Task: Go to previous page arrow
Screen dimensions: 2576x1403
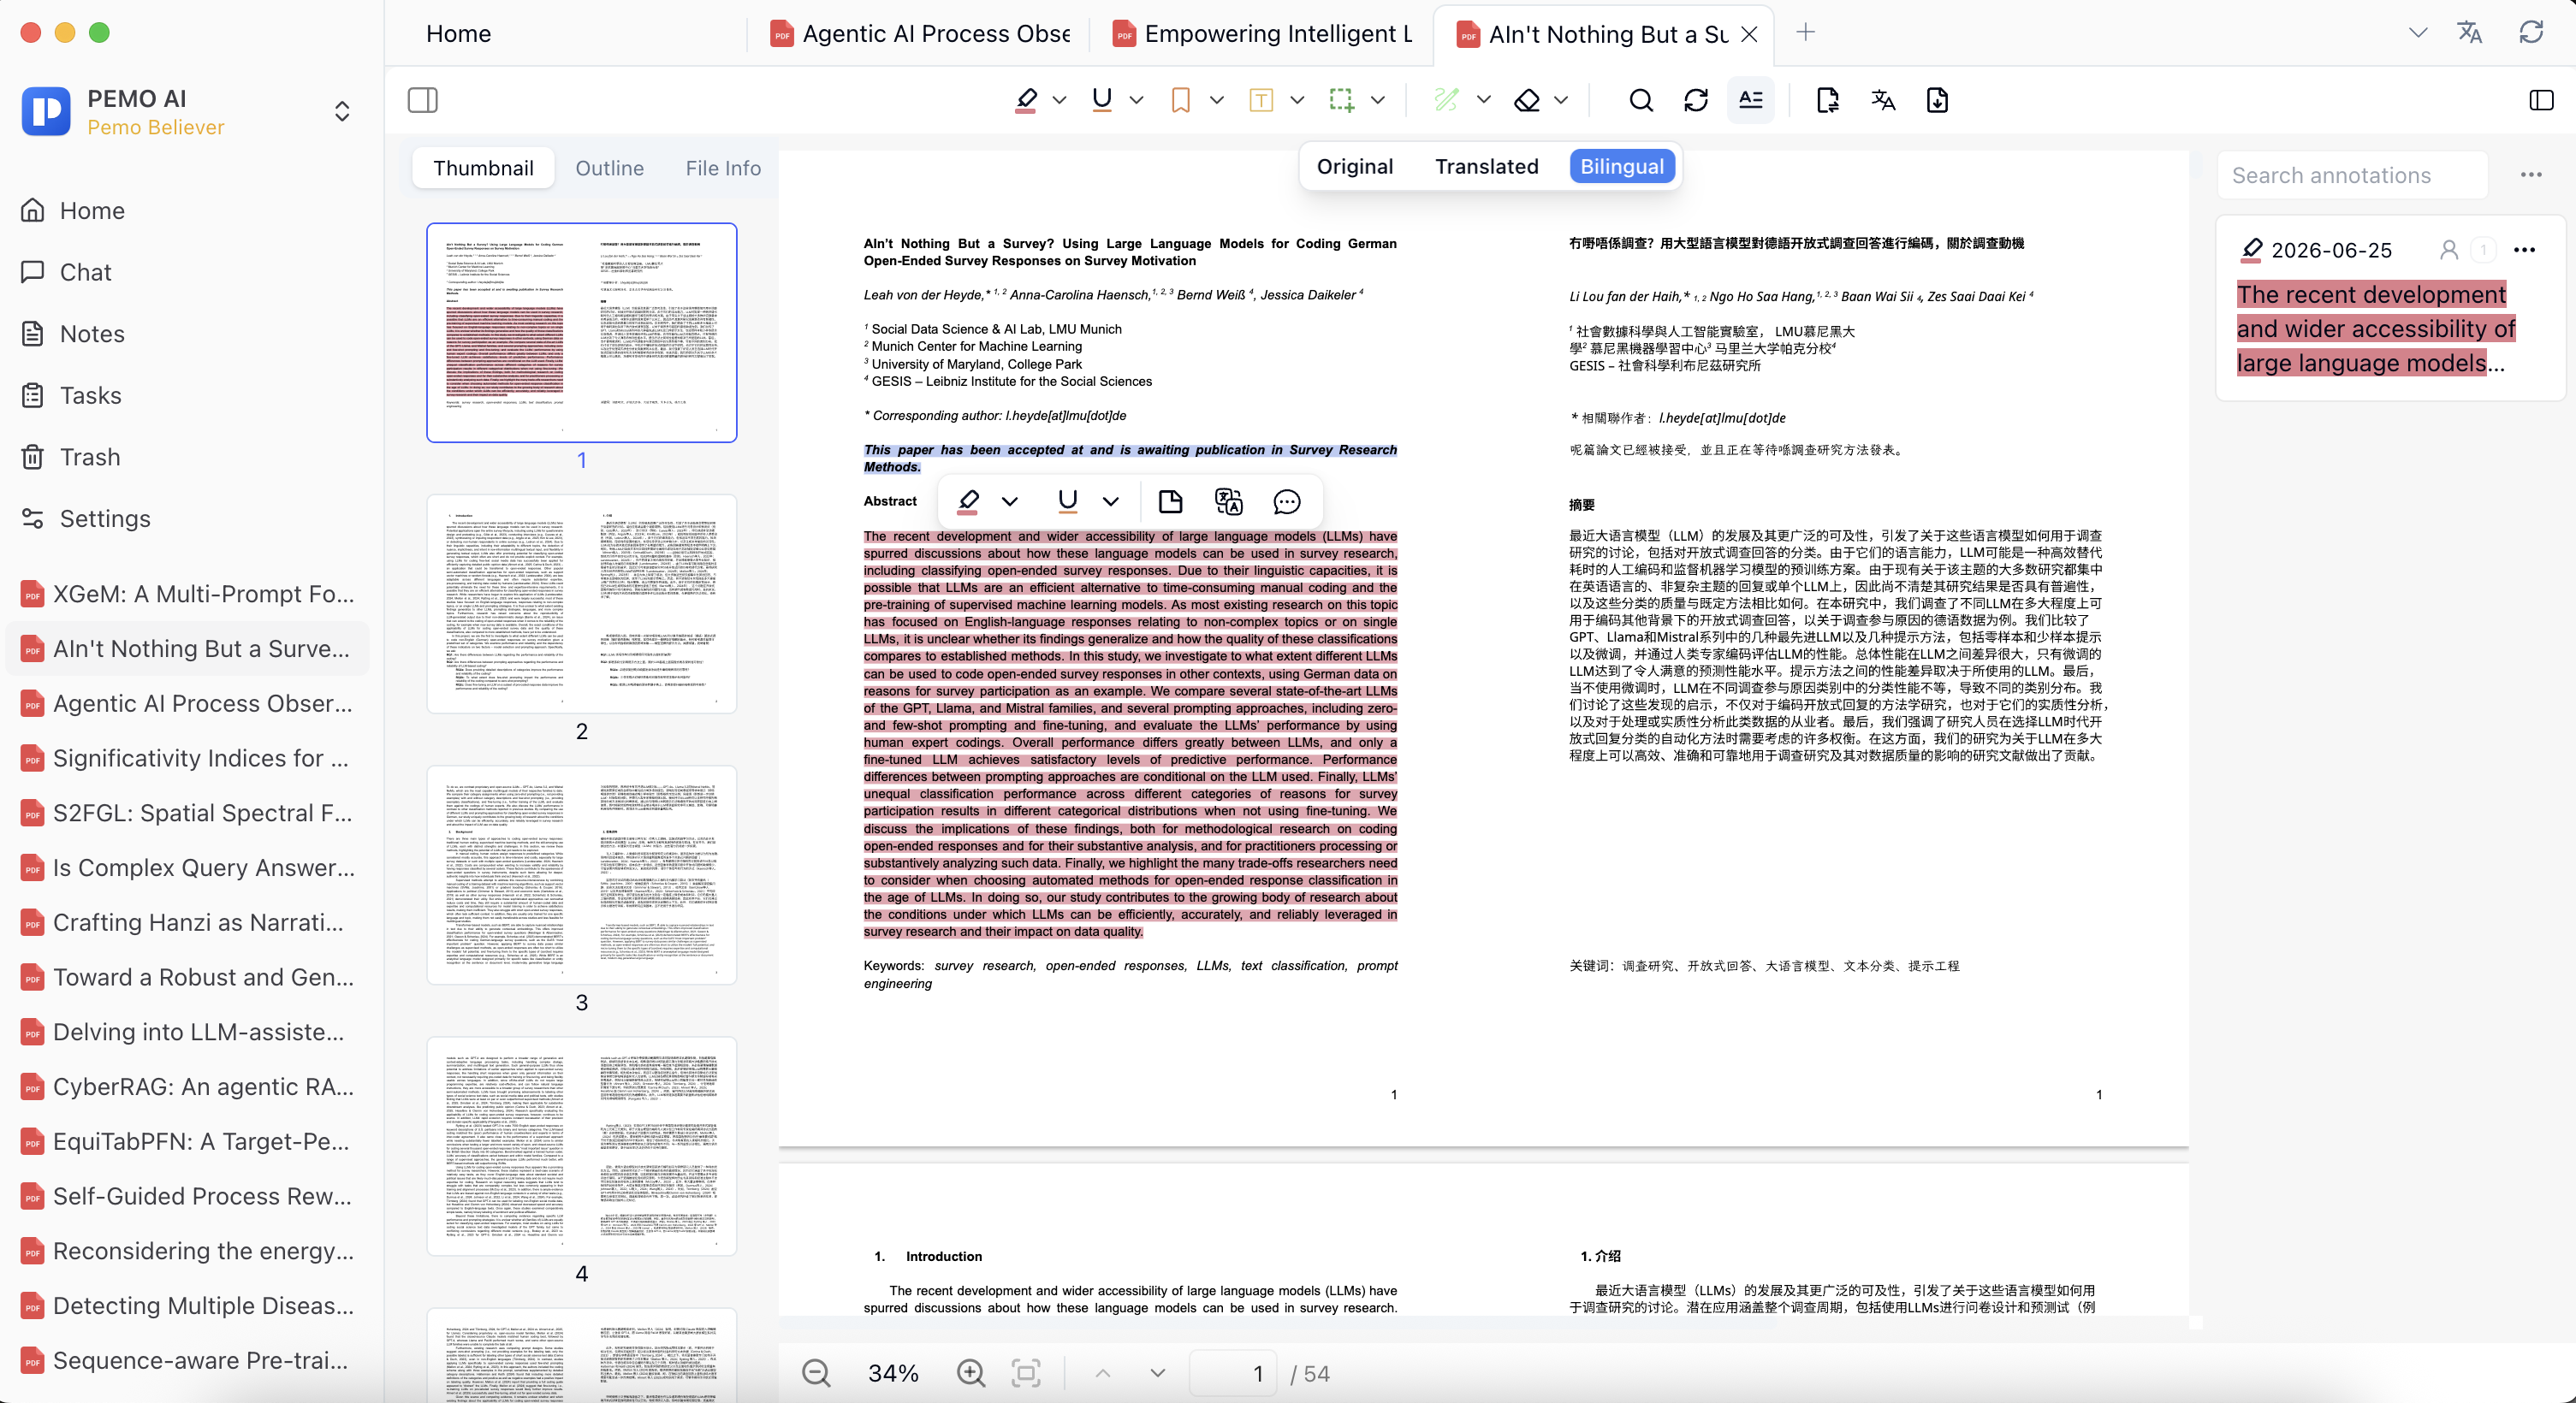Action: pyautogui.click(x=1103, y=1373)
